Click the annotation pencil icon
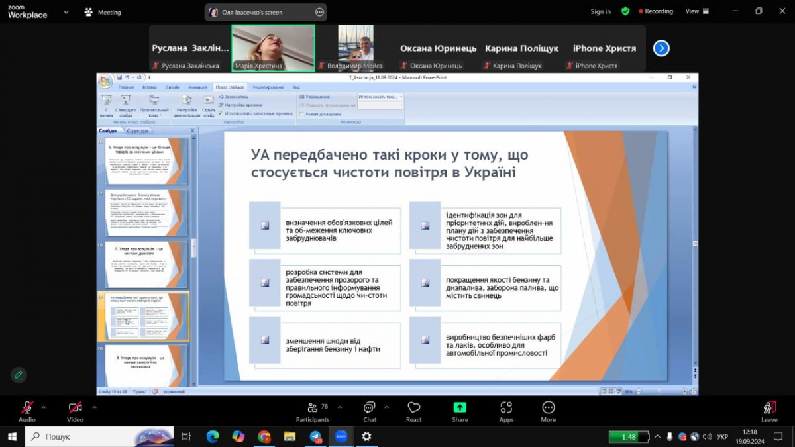795x447 pixels. 19,375
